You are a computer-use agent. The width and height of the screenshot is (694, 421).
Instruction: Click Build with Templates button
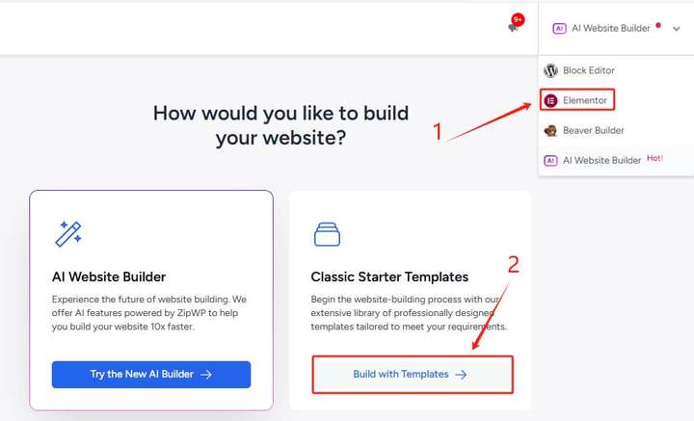click(x=413, y=375)
